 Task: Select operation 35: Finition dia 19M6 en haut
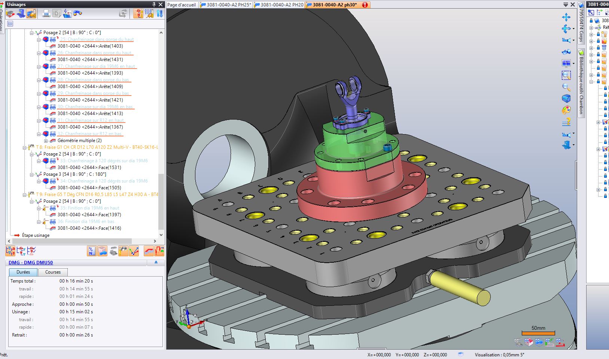pos(89,208)
